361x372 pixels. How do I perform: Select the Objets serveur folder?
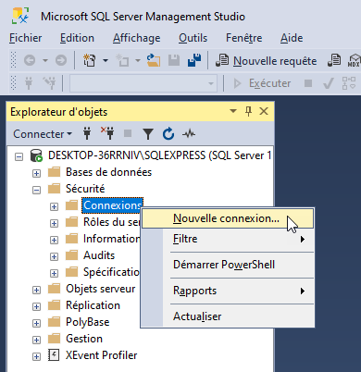(x=101, y=289)
